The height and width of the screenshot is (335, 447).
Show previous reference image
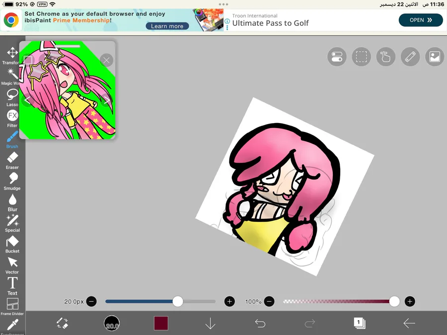27,100
